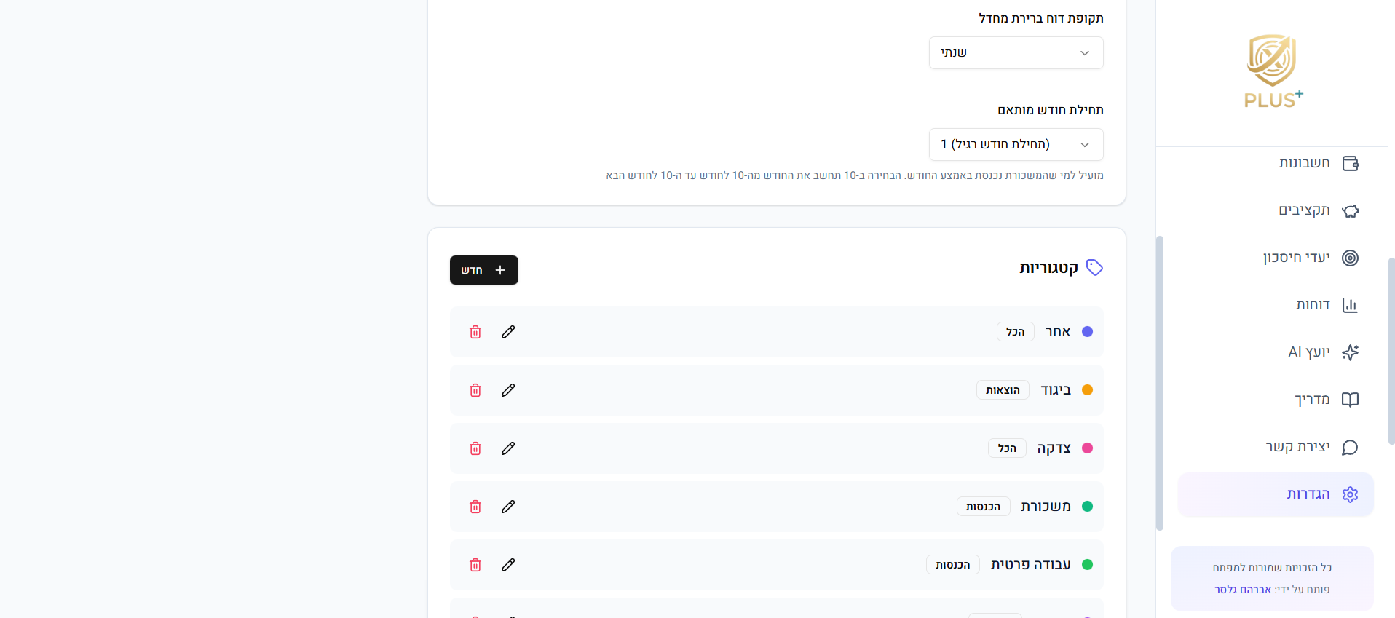Add a new category with חדש button
1395x618 pixels.
[483, 270]
